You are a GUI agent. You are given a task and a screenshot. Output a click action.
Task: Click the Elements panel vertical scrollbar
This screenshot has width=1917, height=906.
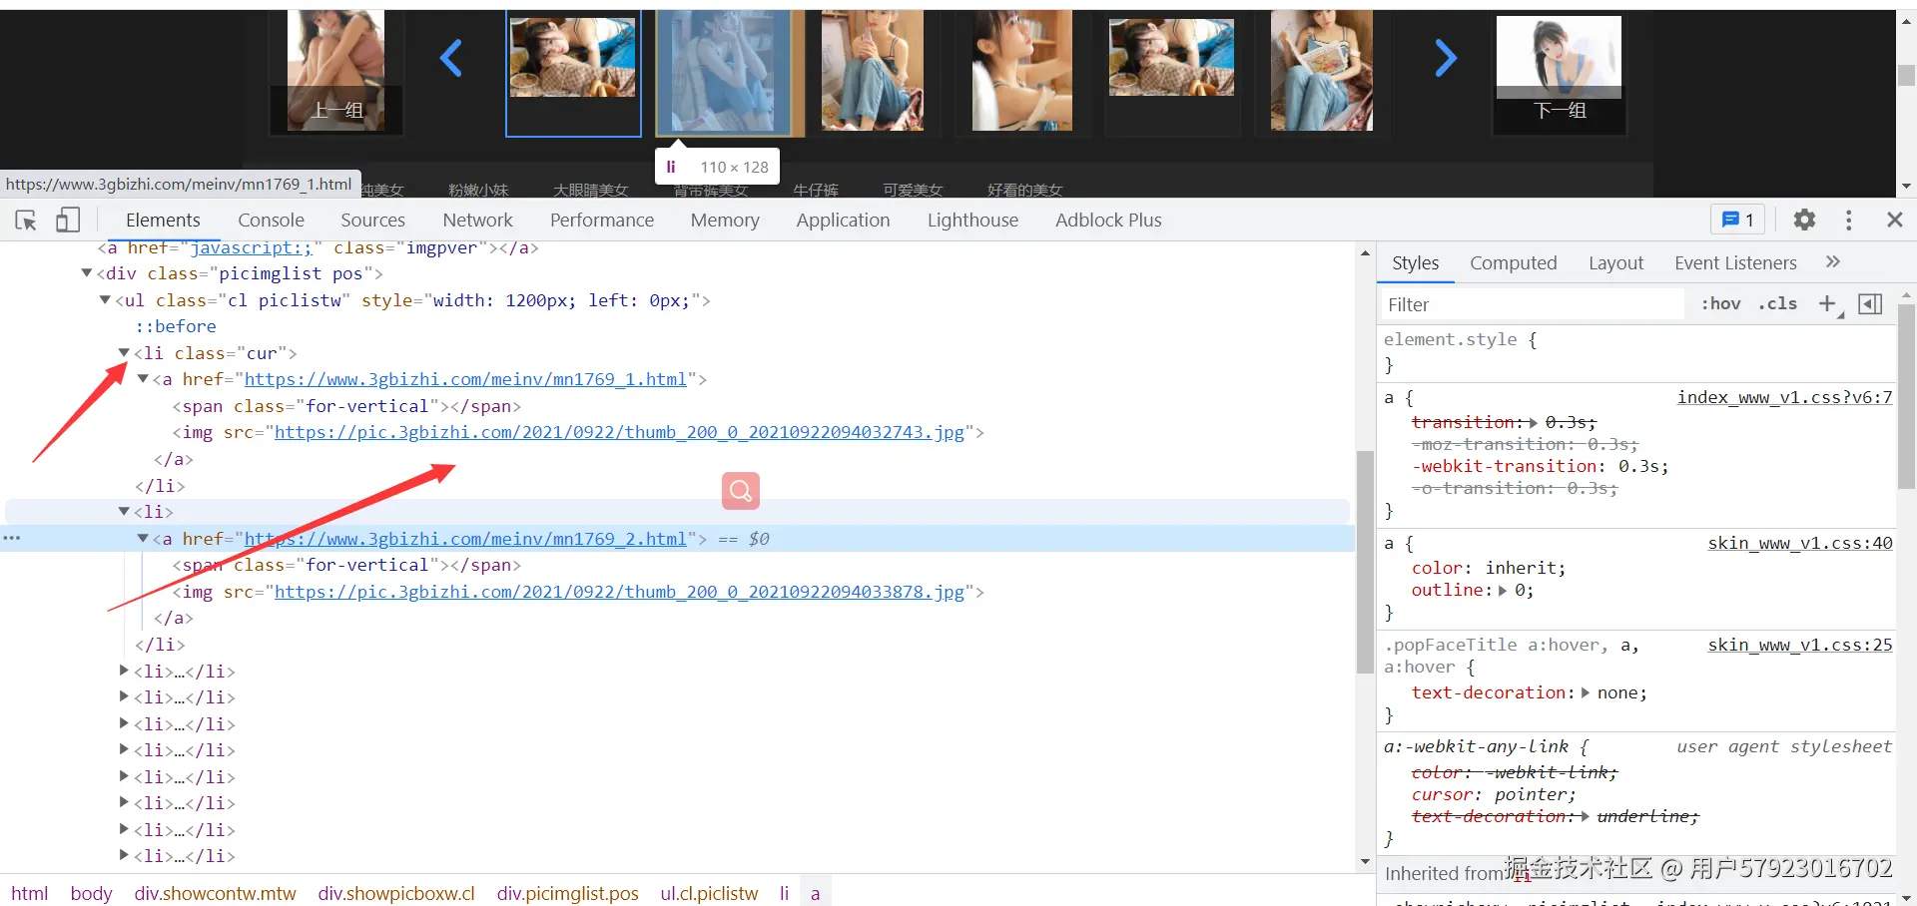coord(1365,562)
